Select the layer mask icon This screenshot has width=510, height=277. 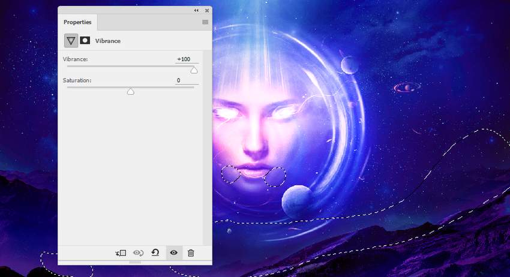pyautogui.click(x=85, y=41)
